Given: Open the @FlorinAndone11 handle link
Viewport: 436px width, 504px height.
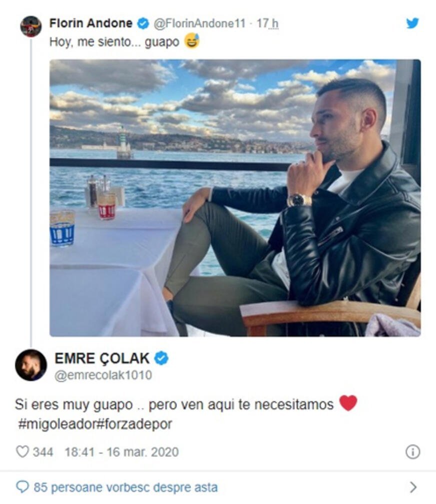Looking at the screenshot, I should point(199,24).
